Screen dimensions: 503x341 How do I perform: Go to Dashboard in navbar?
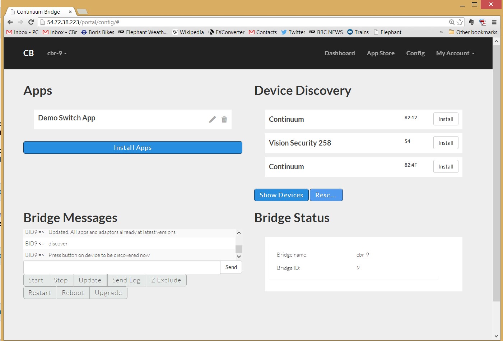(x=340, y=53)
